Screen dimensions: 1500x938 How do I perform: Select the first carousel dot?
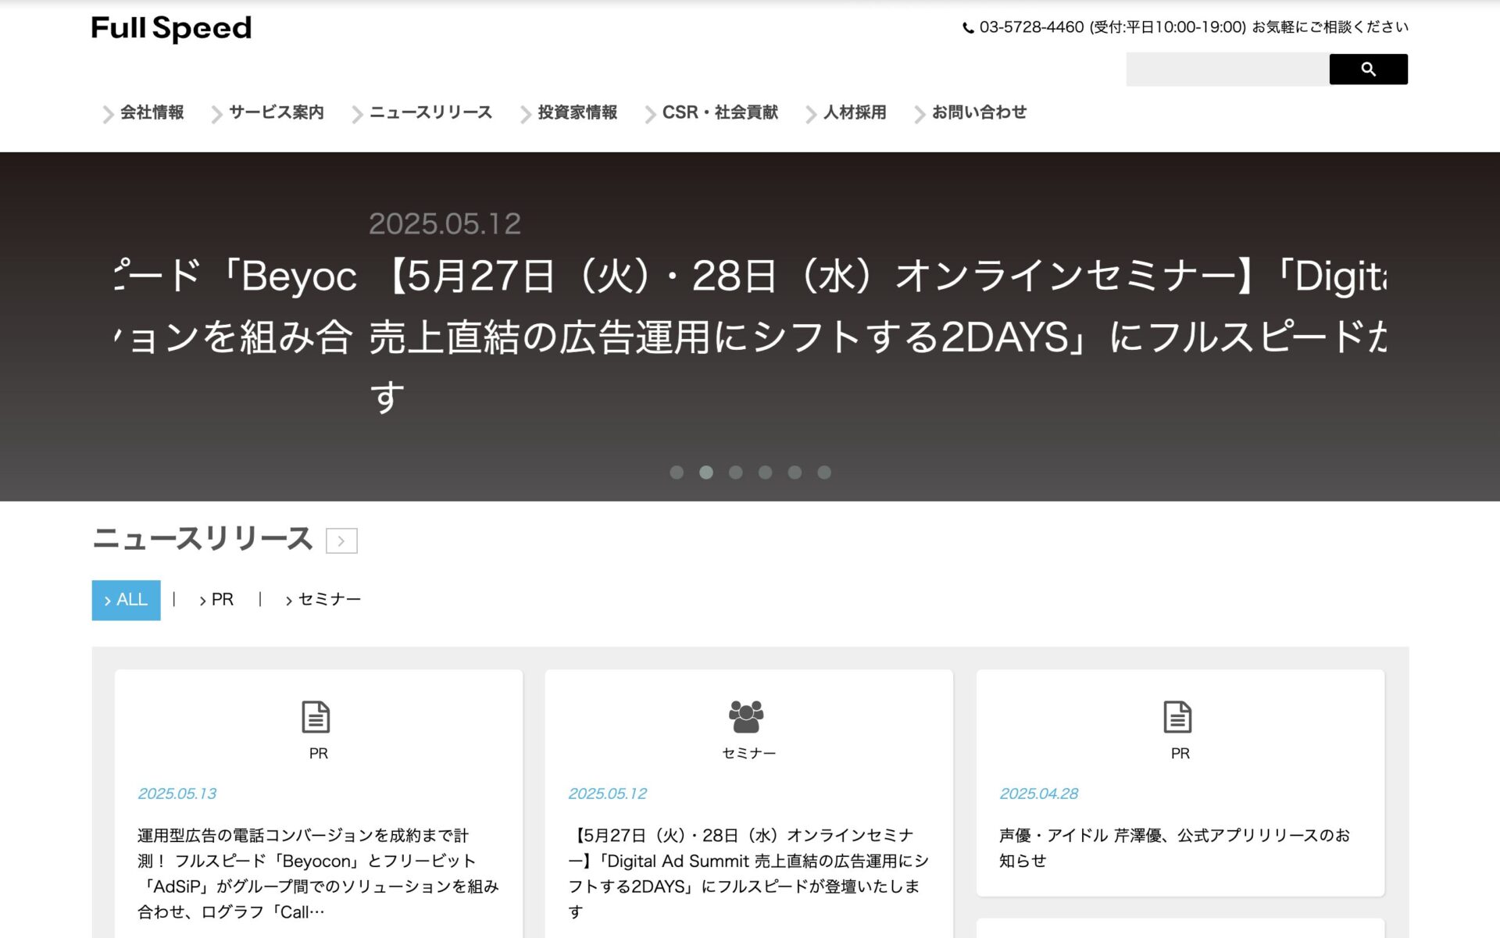[677, 473]
